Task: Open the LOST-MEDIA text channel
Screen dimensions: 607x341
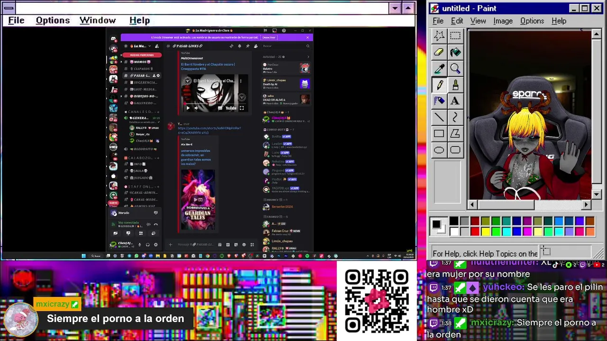Action: pyautogui.click(x=142, y=89)
